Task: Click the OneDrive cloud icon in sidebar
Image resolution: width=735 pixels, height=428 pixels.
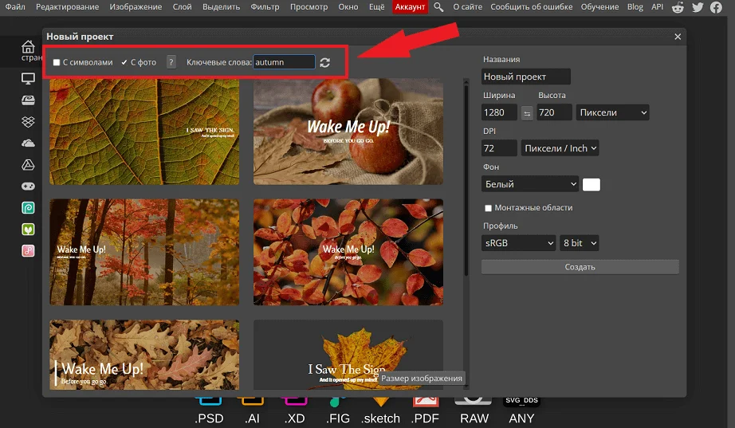Action: tap(28, 143)
